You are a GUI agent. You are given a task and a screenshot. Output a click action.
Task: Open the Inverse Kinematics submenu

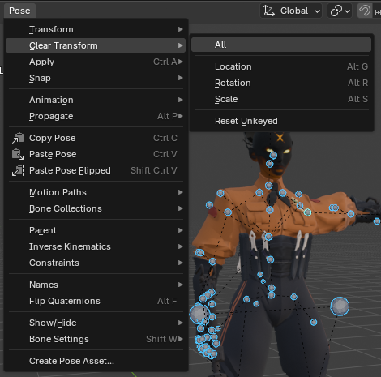click(96, 246)
